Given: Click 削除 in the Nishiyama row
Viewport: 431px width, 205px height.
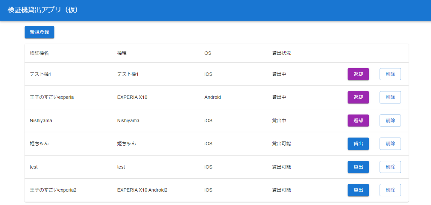Looking at the screenshot, I should [x=390, y=120].
